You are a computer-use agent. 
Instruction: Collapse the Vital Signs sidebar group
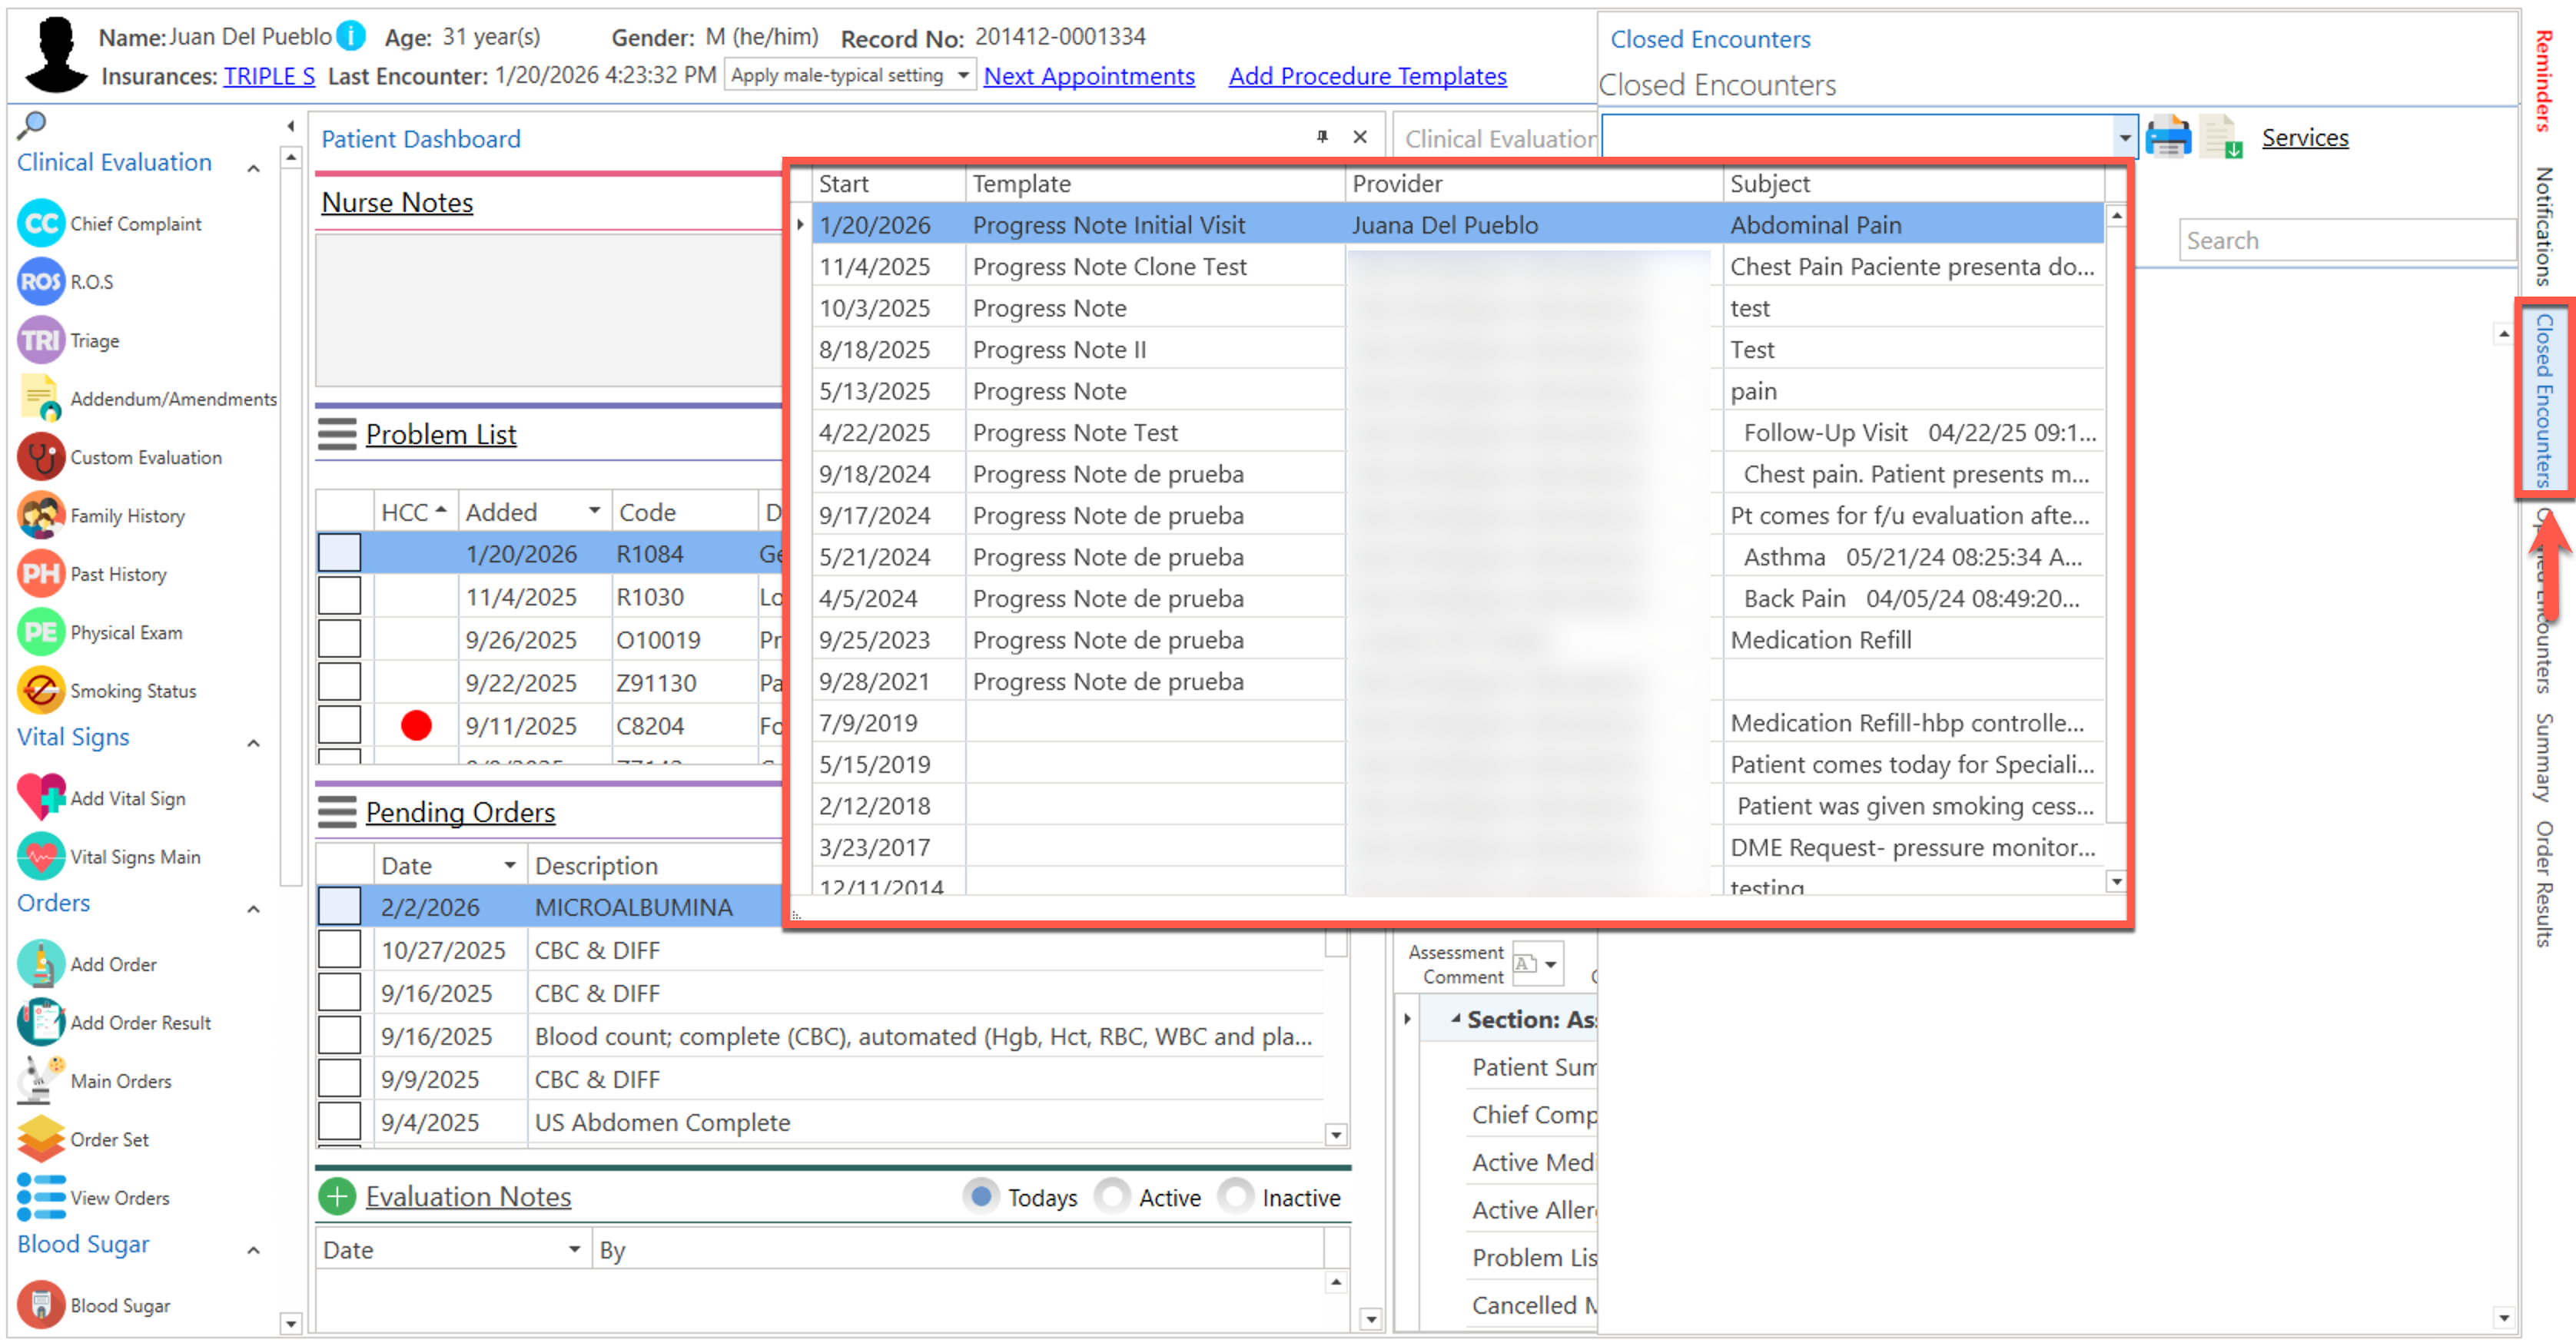254,742
